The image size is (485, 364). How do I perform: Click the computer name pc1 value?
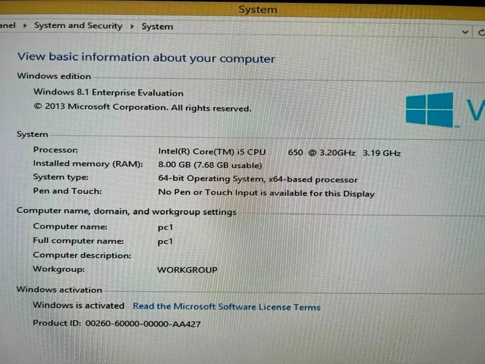pyautogui.click(x=165, y=227)
